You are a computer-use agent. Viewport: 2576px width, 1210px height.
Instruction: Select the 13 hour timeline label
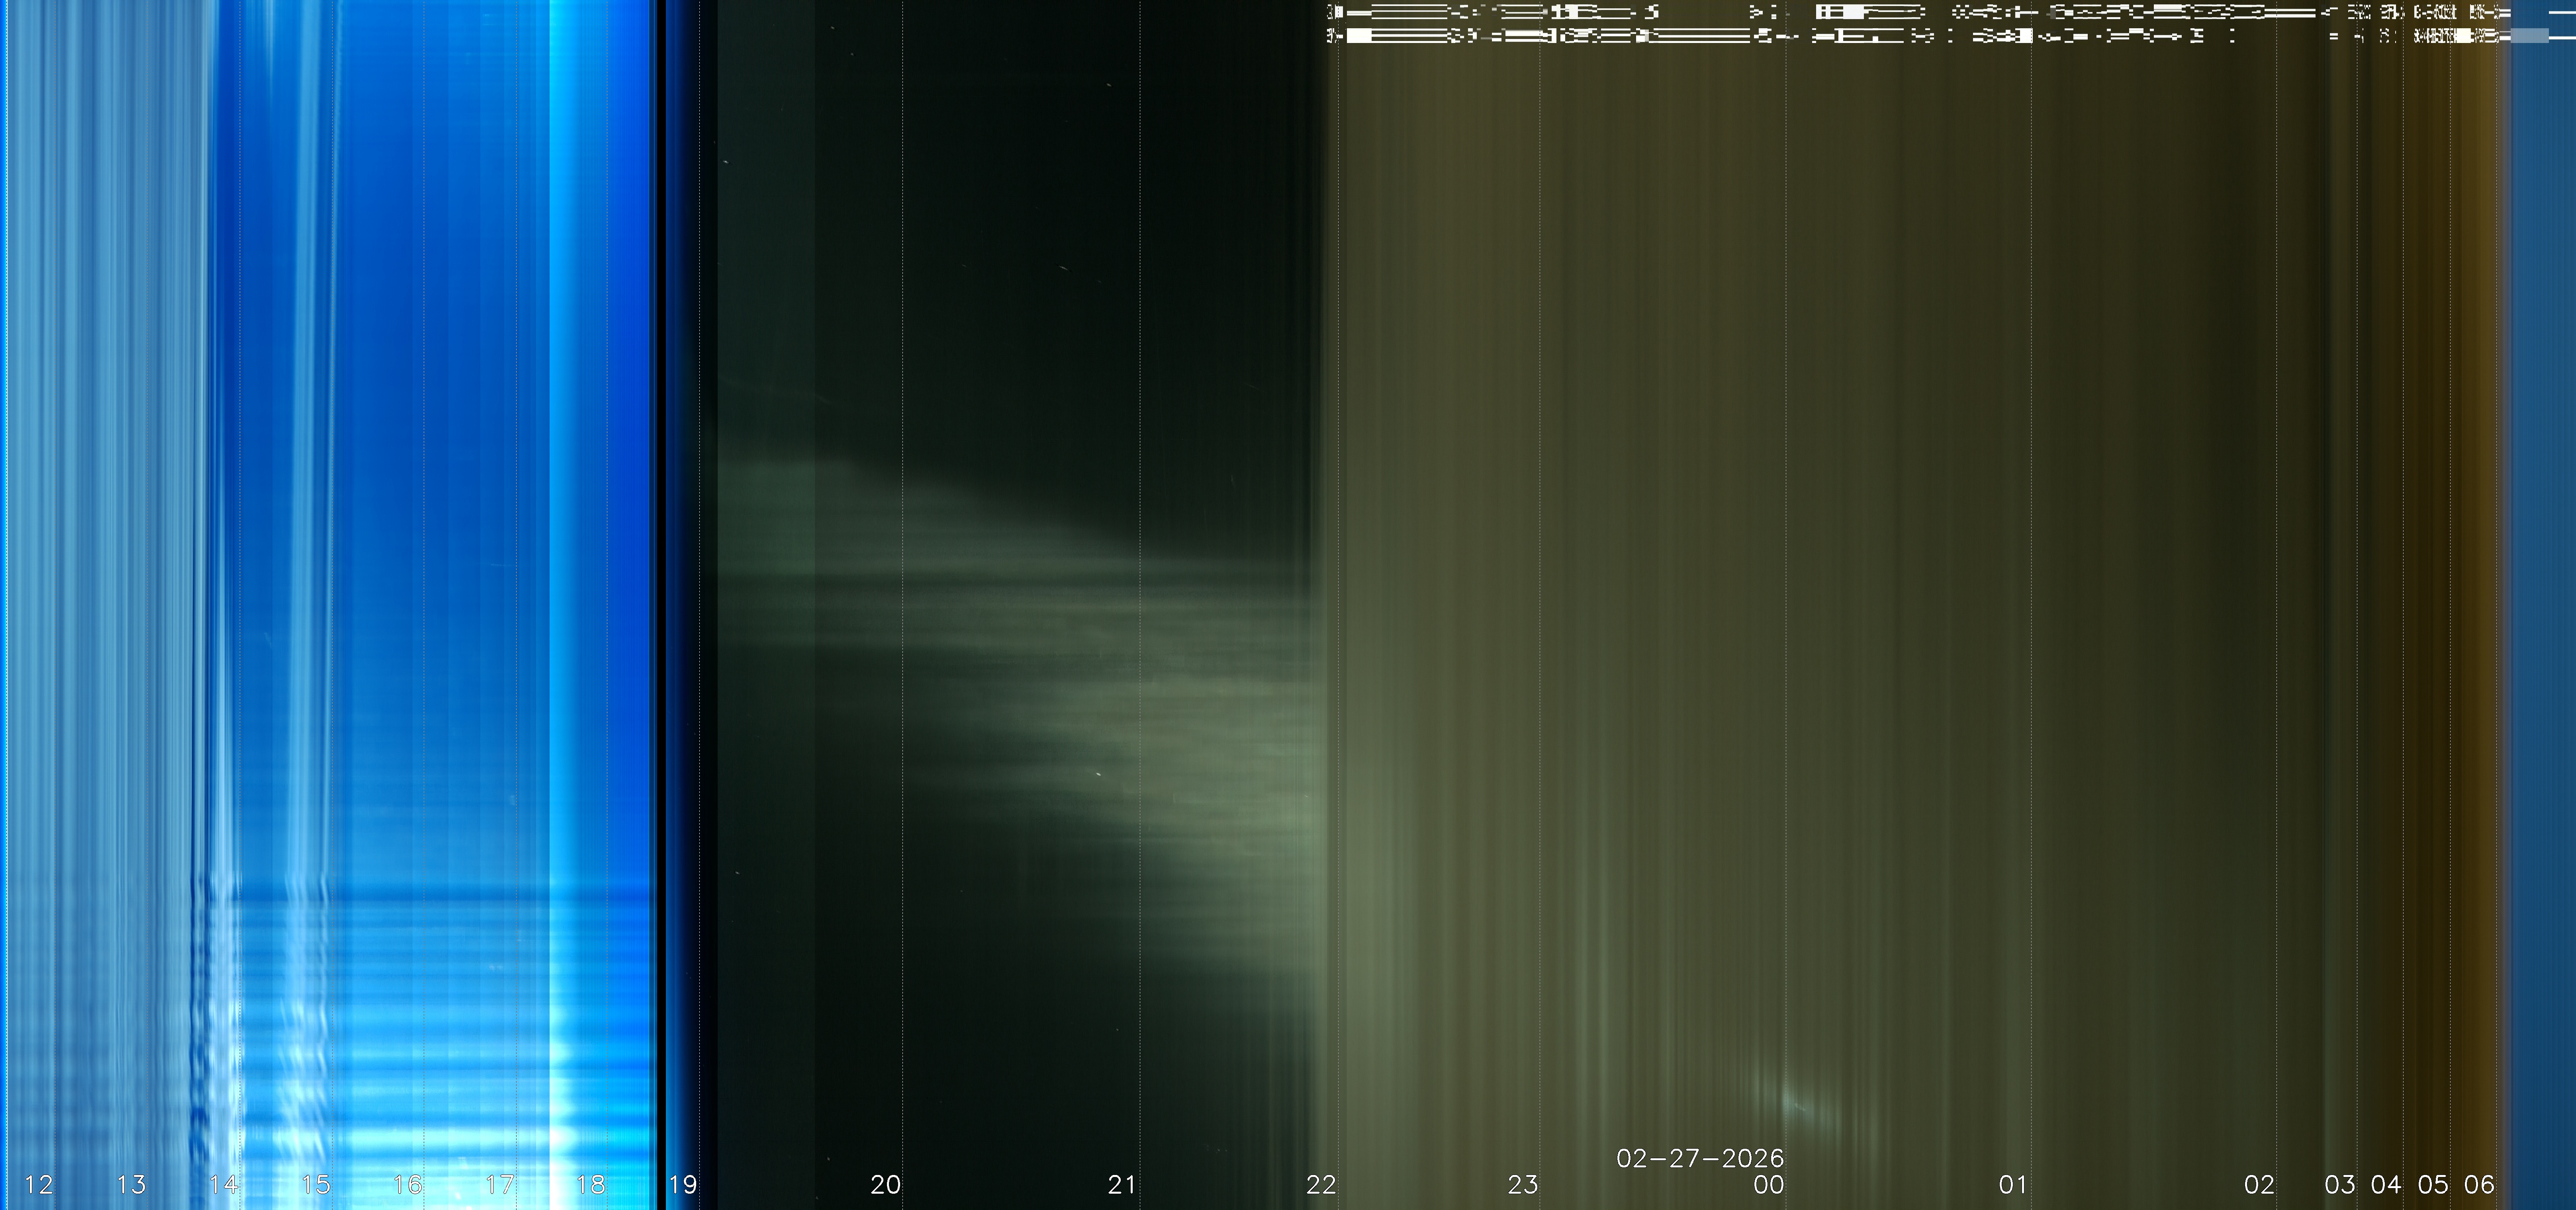tap(131, 1185)
